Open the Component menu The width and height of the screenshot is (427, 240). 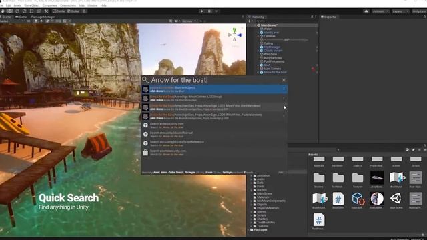[50, 5]
